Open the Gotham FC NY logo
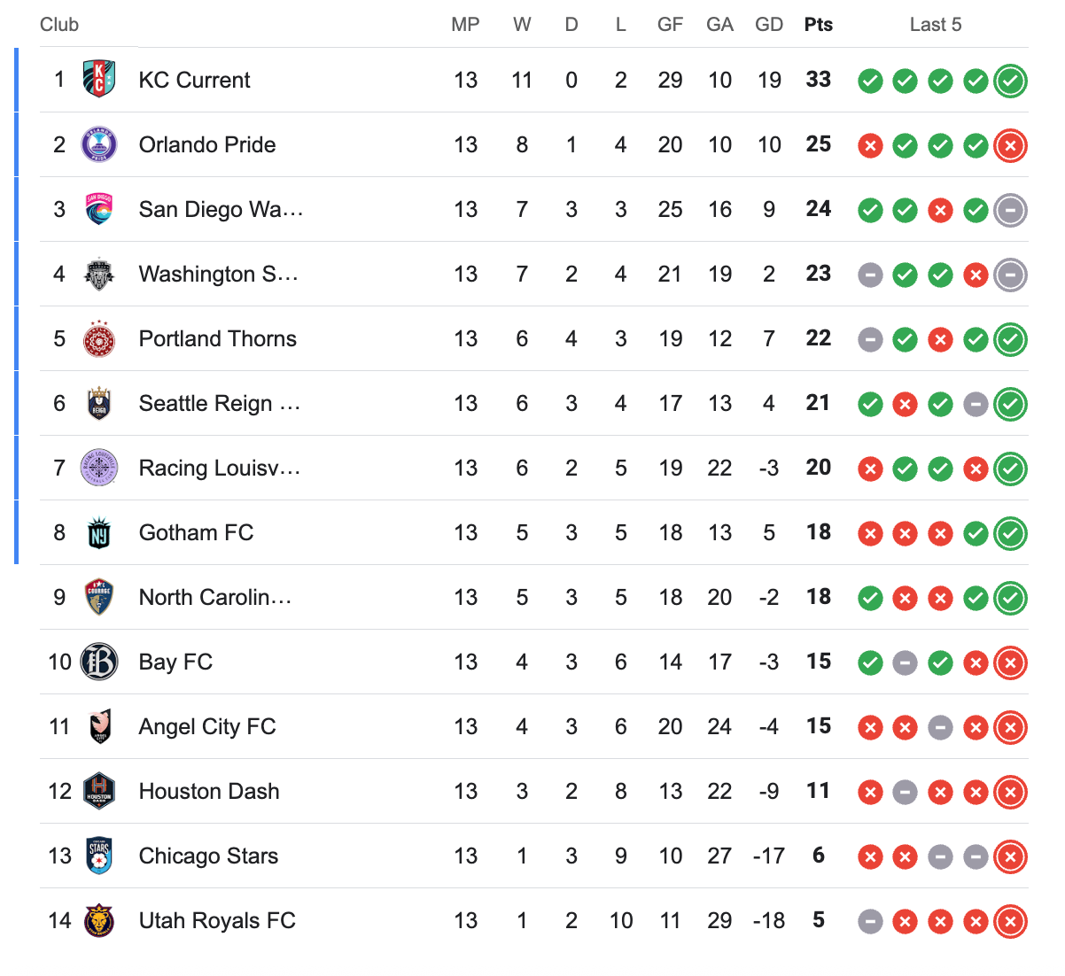Image resolution: width=1065 pixels, height=976 pixels. [99, 532]
